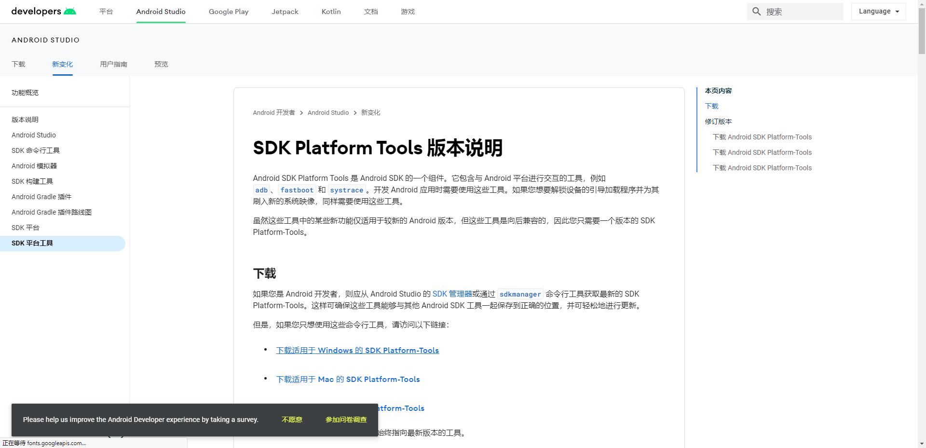The image size is (926, 448).
Task: Click the 下载 section heading
Action: (264, 273)
